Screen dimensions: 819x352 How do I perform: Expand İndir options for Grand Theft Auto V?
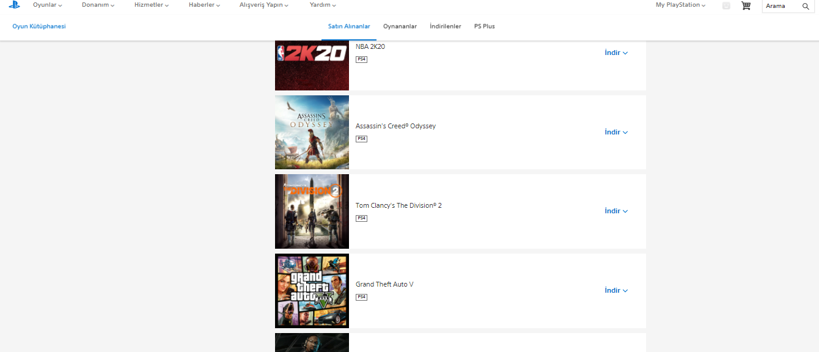click(616, 290)
